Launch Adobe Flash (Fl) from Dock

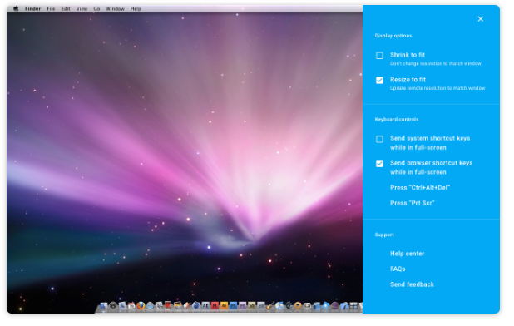point(215,306)
